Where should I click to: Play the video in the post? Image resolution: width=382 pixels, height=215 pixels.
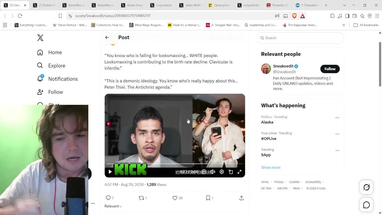pos(110,172)
